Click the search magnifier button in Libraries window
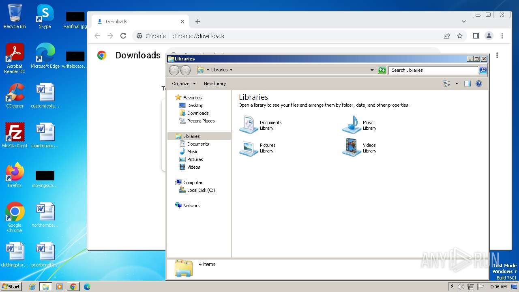 483,70
